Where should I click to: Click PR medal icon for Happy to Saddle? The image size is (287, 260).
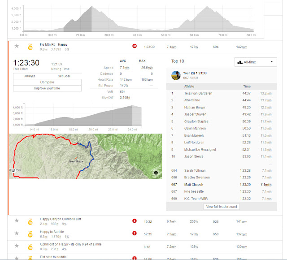(30, 234)
